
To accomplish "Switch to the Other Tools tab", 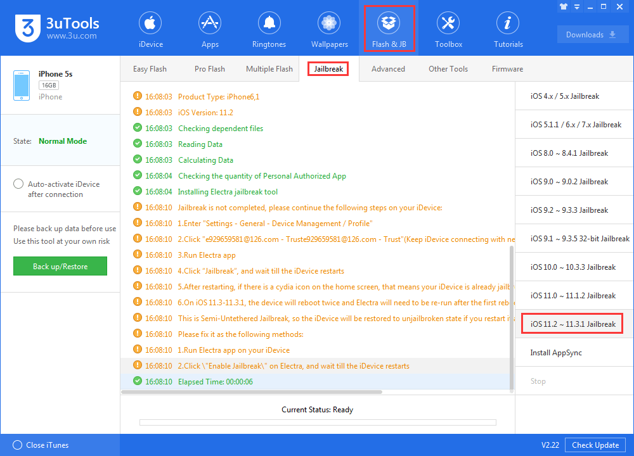I will tap(448, 69).
